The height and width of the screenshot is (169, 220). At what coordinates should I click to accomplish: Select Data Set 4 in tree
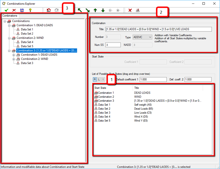pyautogui.click(x=27, y=42)
